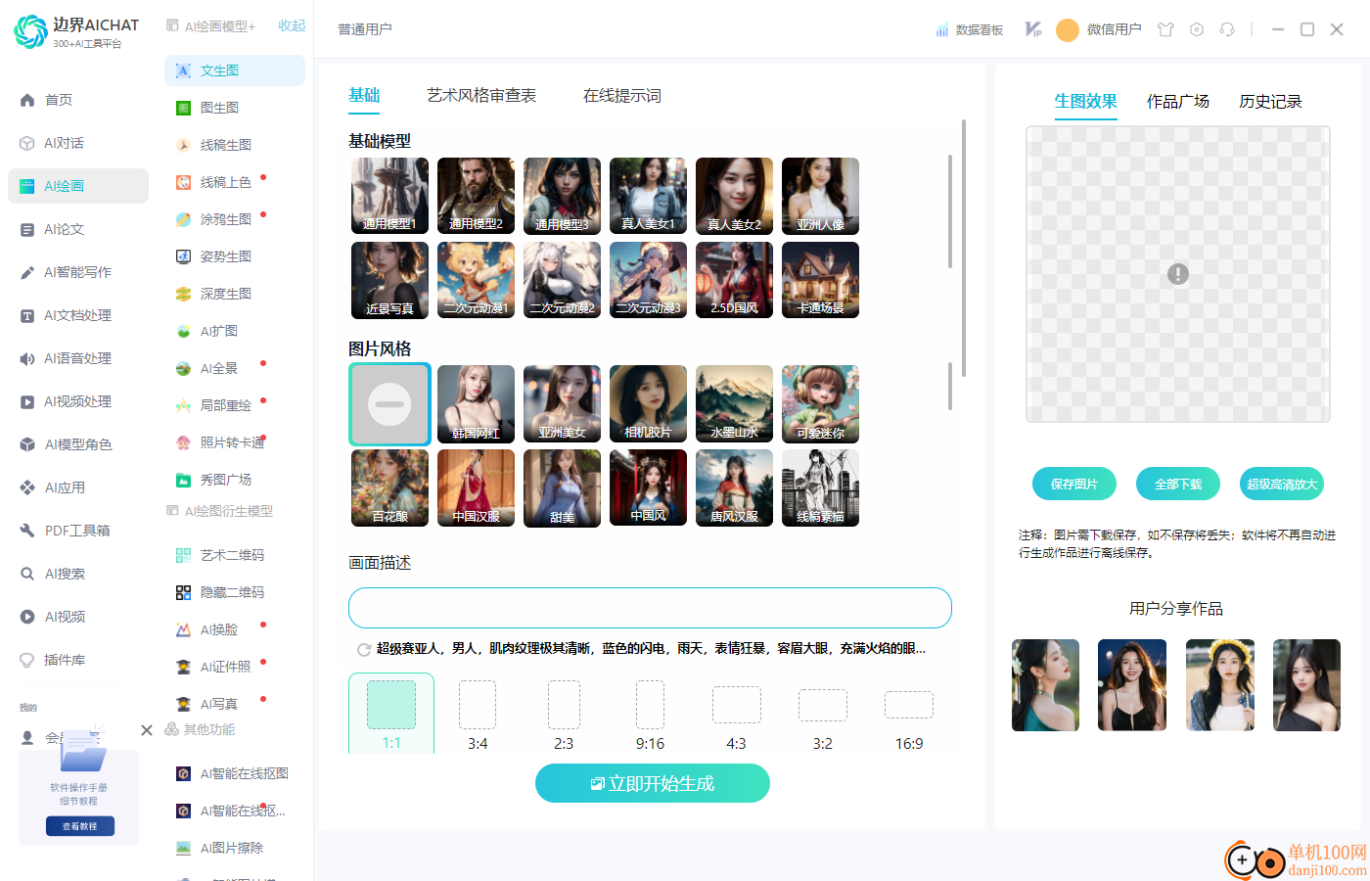Select 3:4 aspect ratio
This screenshot has width=1370, height=881.
(478, 716)
